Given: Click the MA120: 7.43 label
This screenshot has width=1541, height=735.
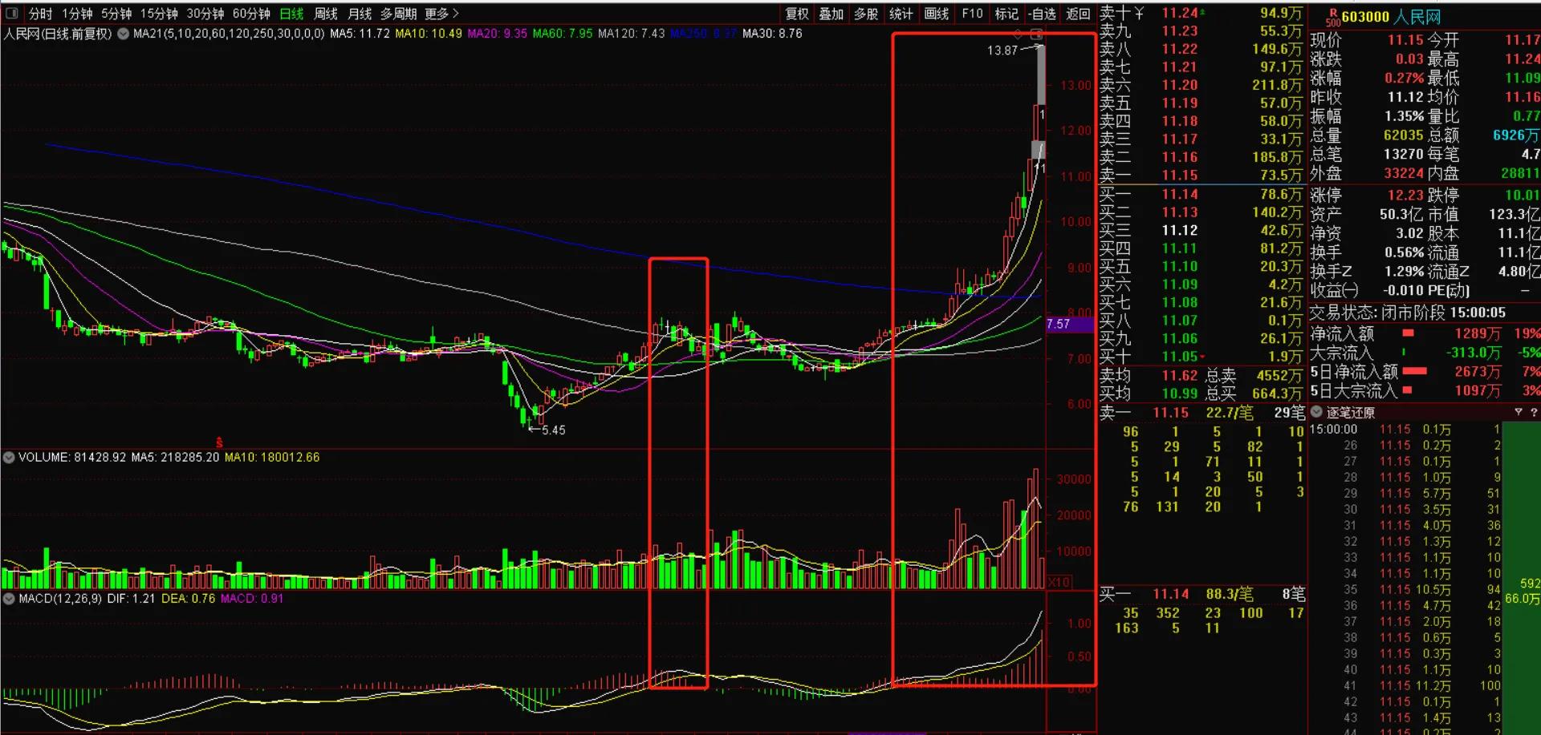Looking at the screenshot, I should pos(632,34).
